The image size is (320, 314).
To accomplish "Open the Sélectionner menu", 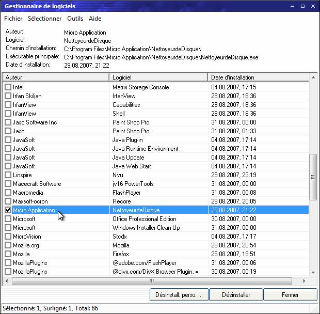I will [45, 19].
